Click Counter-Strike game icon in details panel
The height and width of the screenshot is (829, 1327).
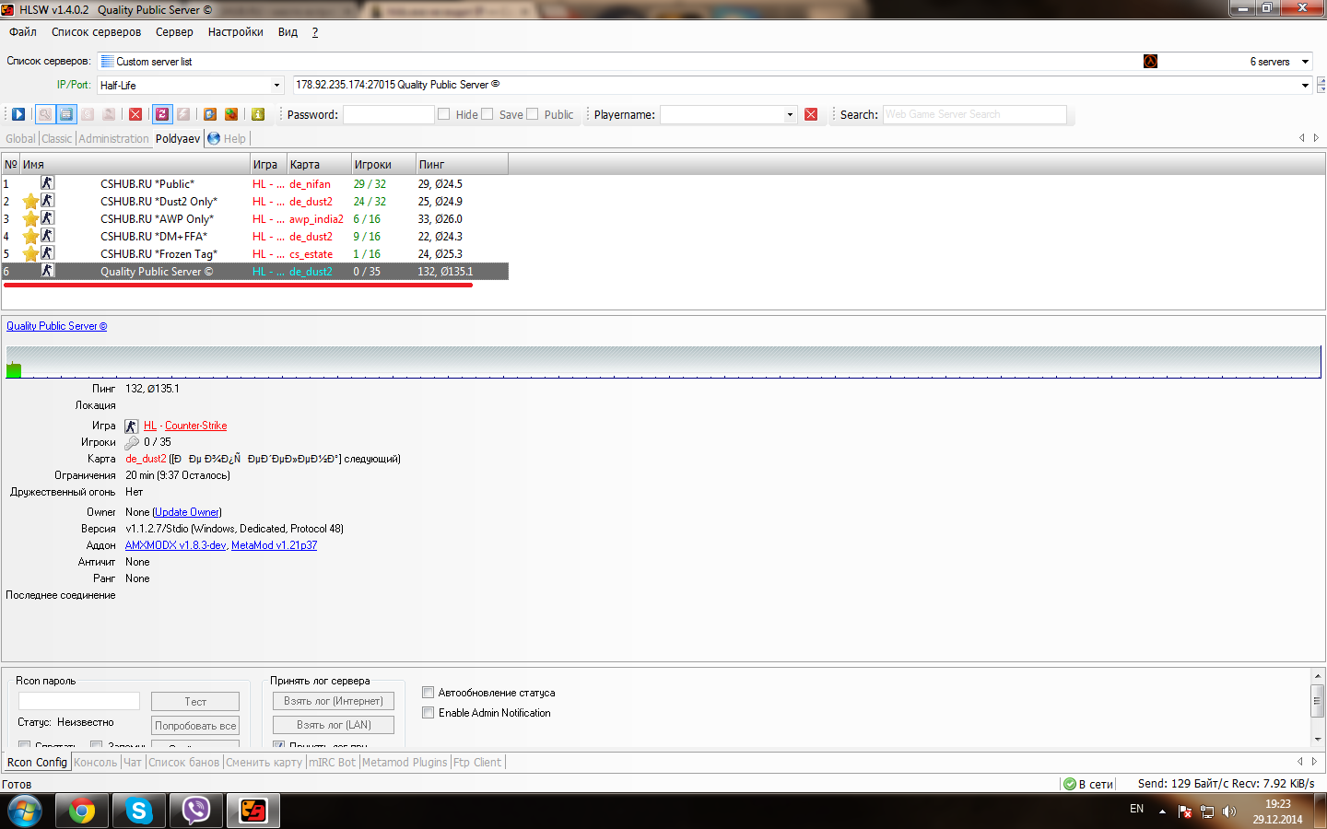point(132,426)
